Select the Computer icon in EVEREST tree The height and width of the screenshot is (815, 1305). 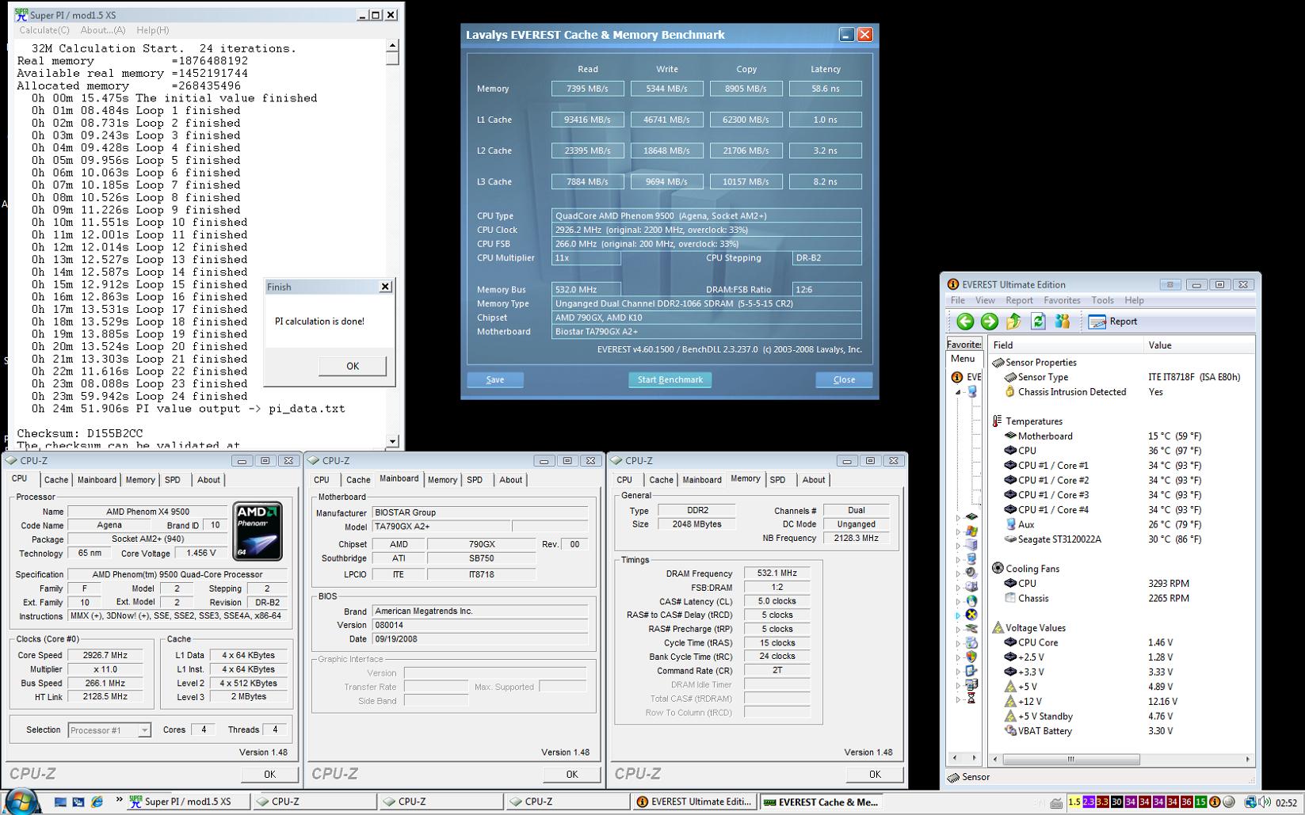pos(972,392)
